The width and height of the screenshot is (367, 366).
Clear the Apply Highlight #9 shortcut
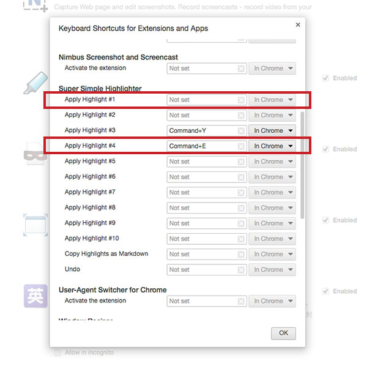coord(241,223)
